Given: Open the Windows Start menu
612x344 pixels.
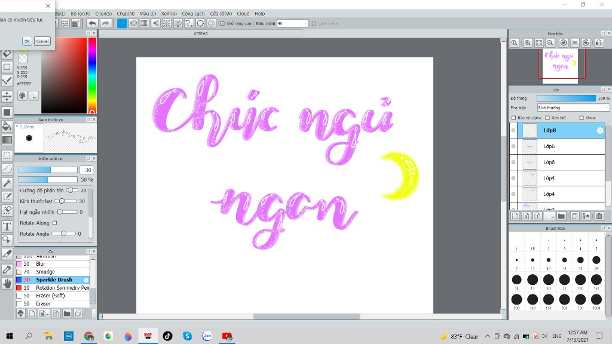Looking at the screenshot, I should [x=10, y=336].
